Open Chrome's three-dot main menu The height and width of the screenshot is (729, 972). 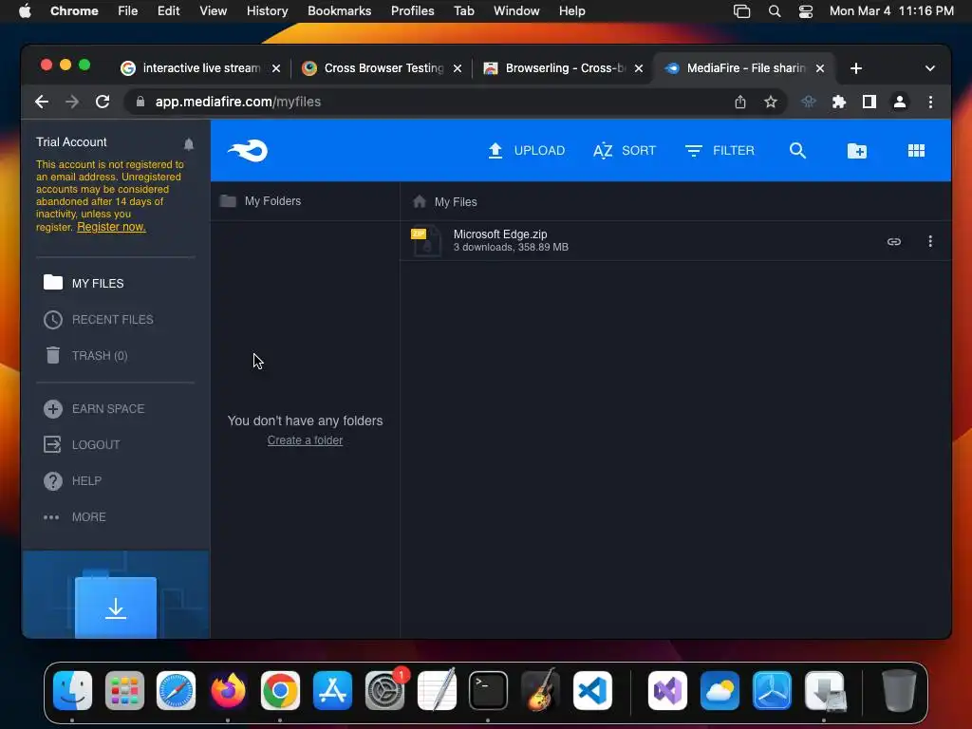(930, 102)
